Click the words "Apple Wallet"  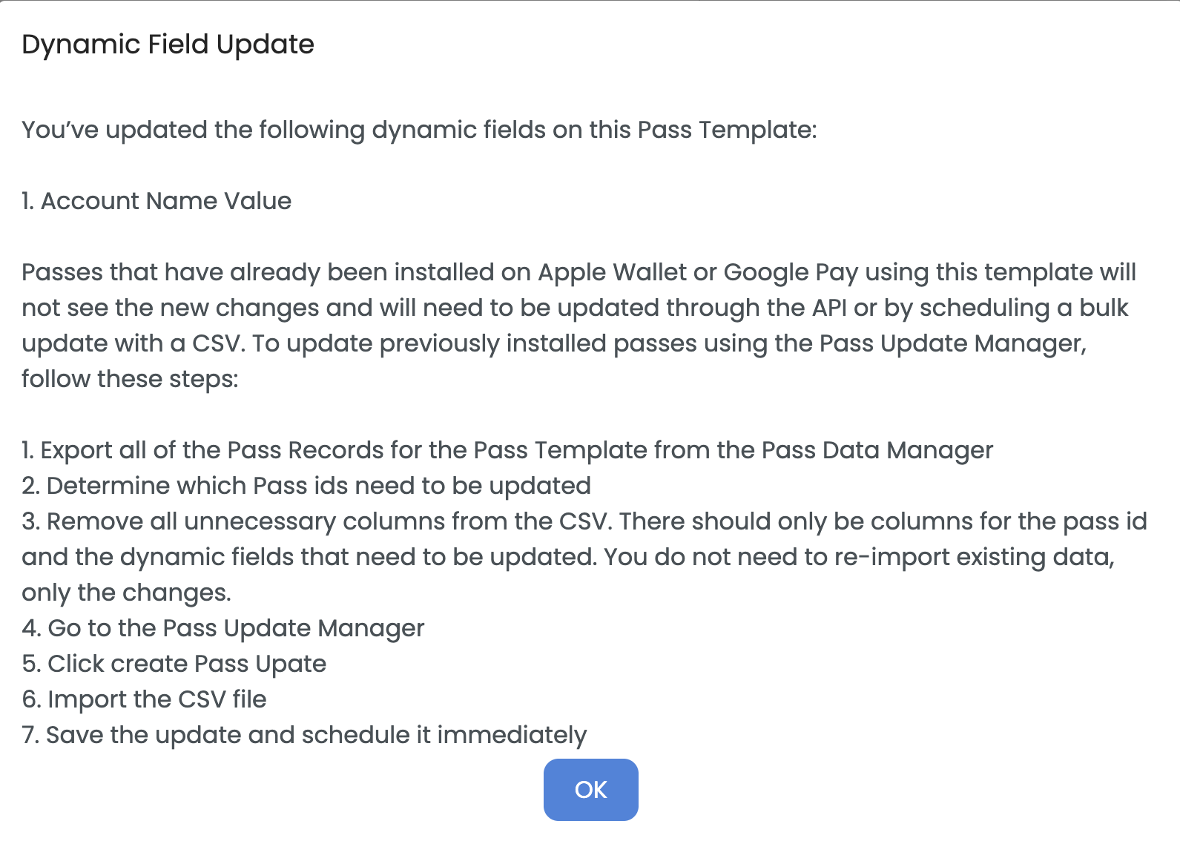point(612,272)
